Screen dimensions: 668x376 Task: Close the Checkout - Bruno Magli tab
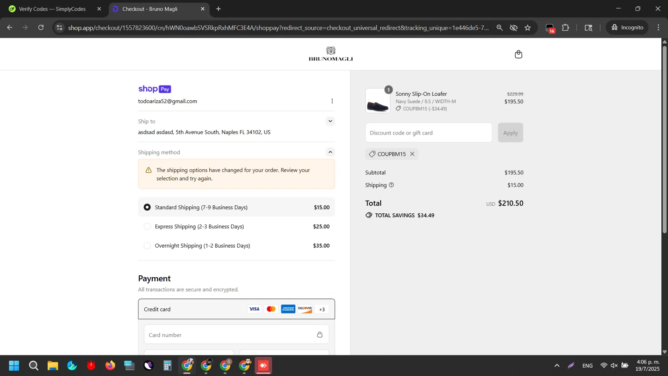click(x=203, y=9)
